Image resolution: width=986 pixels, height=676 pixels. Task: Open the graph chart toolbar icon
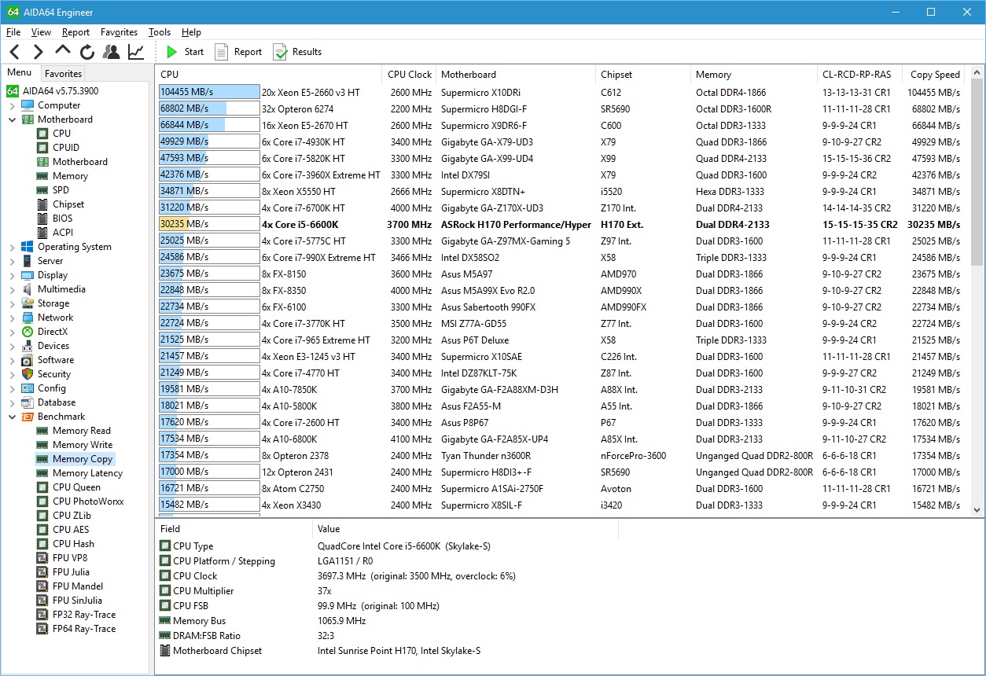coord(136,52)
